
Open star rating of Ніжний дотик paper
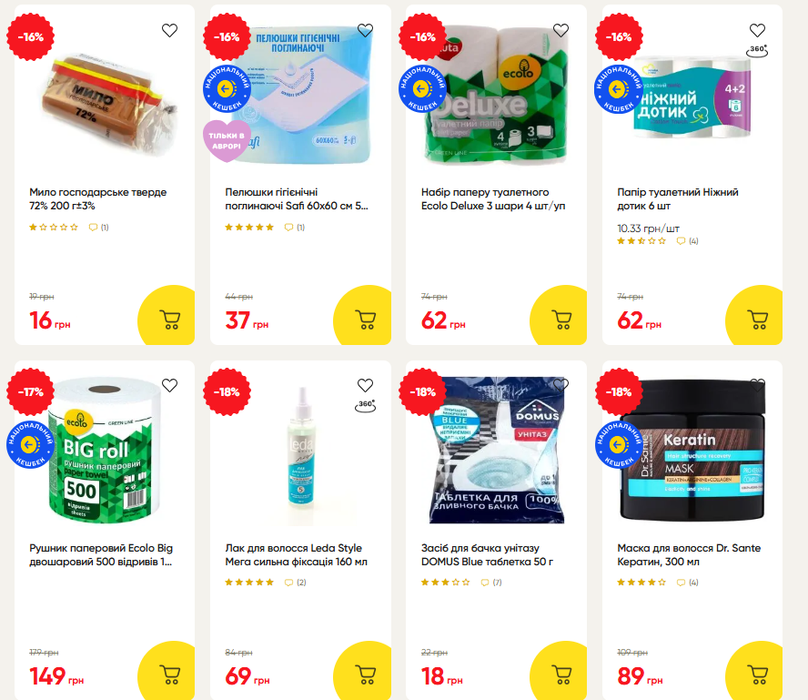[x=641, y=240]
